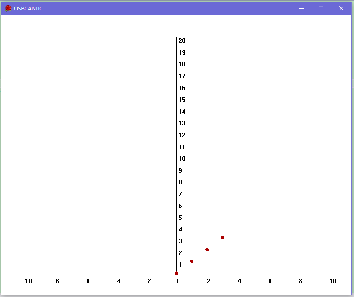Click the y-axis label 10
Viewport: 354px width, 297px height.
click(x=182, y=159)
